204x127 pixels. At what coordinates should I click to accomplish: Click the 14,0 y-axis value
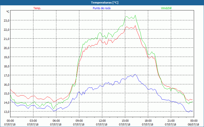point(7,102)
